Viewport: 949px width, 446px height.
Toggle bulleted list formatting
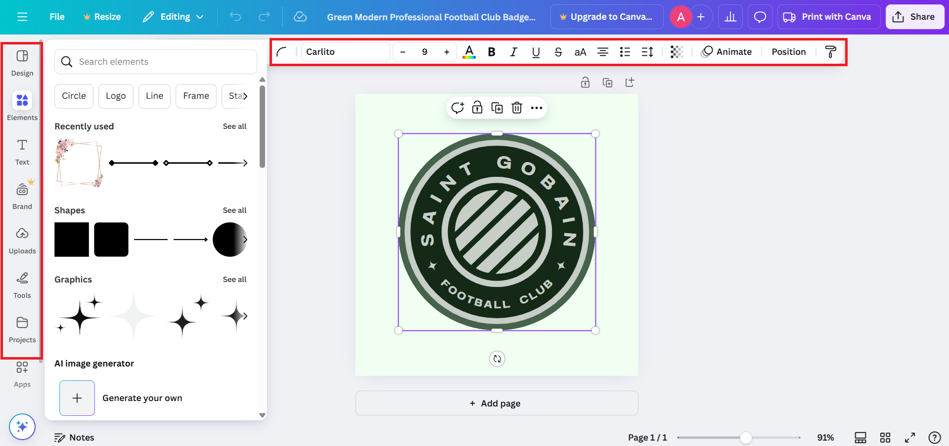click(625, 52)
